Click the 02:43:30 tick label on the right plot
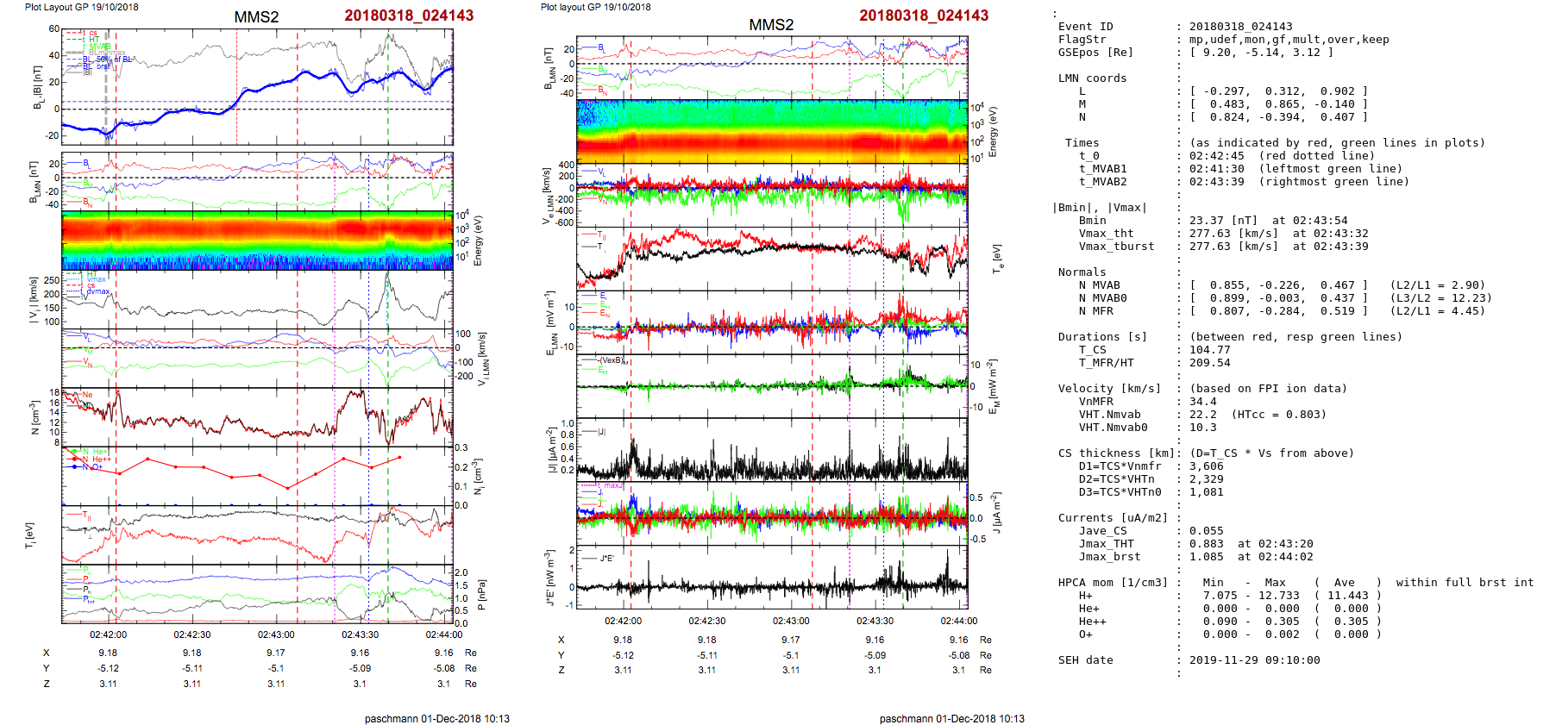The height and width of the screenshot is (725, 1556). (x=875, y=621)
